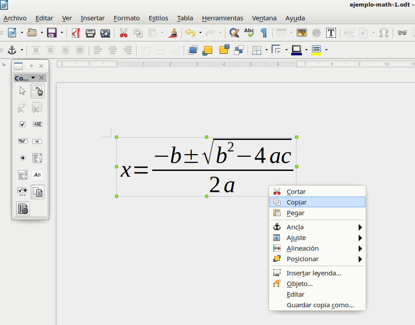This screenshot has height=325, width=415.
Task: Select the Label field control
Action: click(x=37, y=174)
